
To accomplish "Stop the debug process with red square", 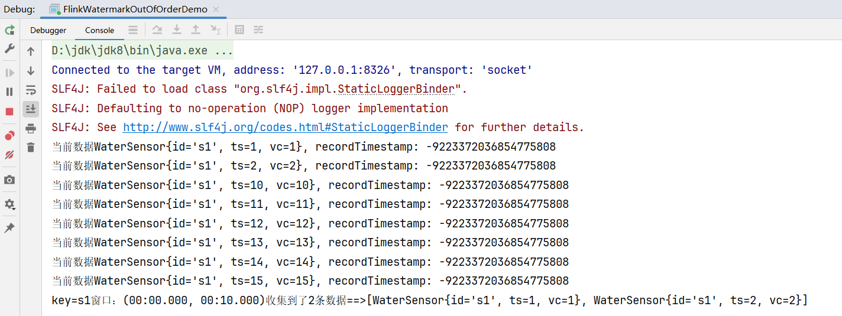I will (x=9, y=112).
